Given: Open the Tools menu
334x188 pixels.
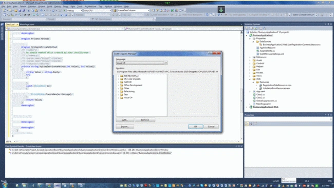Looking at the screenshot, I should 80,7.
